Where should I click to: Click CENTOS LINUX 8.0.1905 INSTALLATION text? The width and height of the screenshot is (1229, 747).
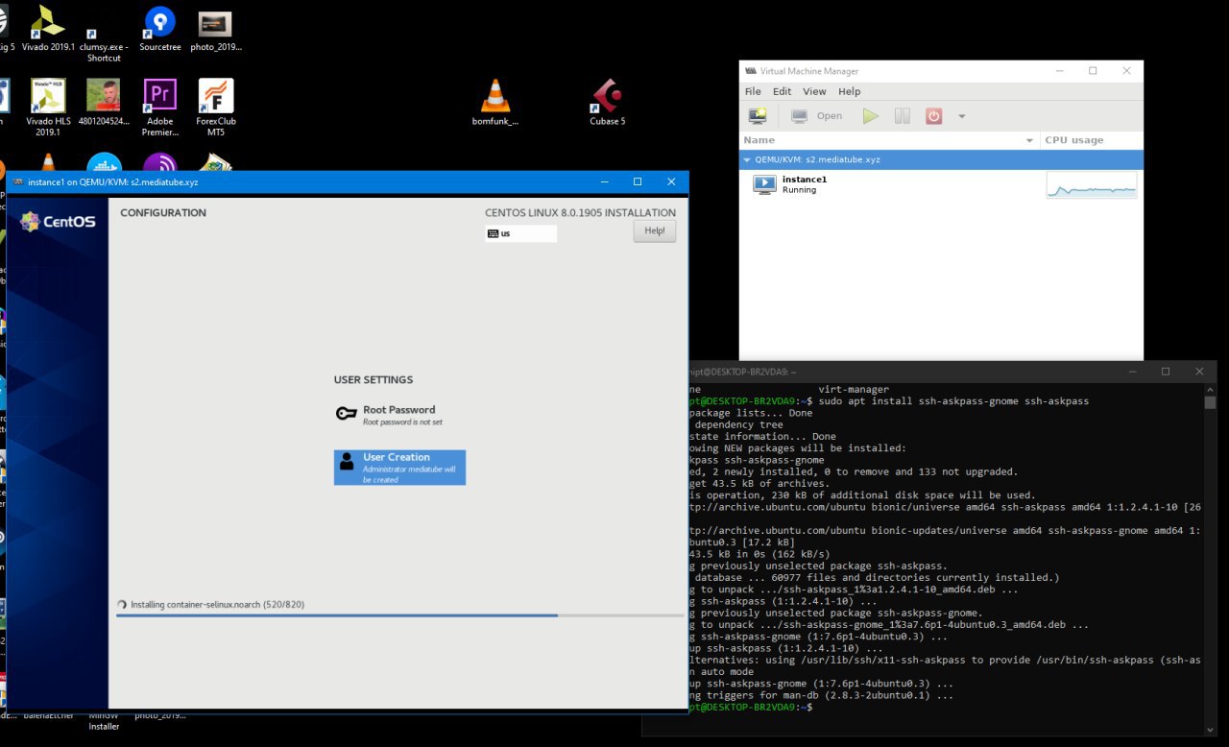click(580, 213)
